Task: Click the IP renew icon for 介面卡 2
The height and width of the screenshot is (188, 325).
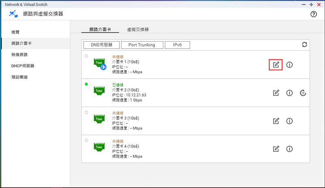Action: click(x=303, y=93)
